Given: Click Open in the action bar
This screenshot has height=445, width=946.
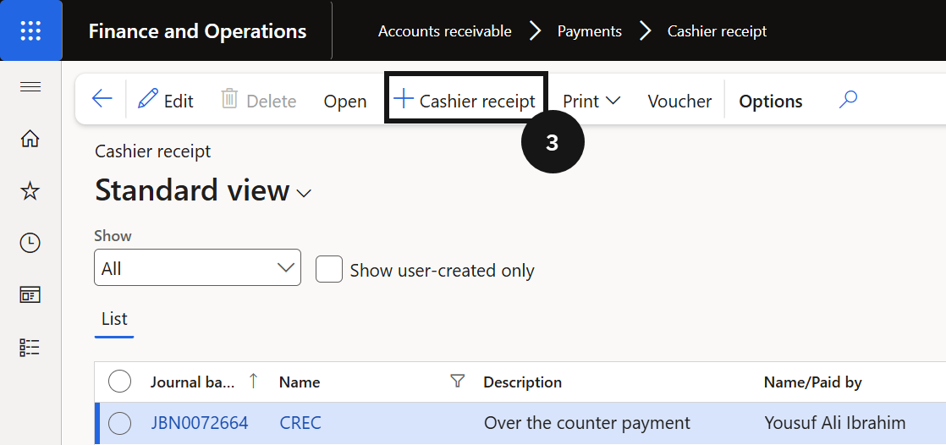Looking at the screenshot, I should [x=345, y=101].
